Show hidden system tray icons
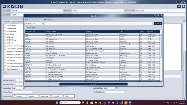Image resolution: width=187 pixels, height=105 pixels. [165, 103]
